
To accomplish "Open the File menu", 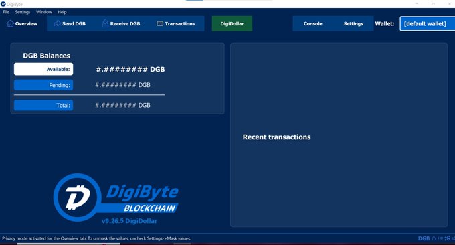I will (6, 12).
